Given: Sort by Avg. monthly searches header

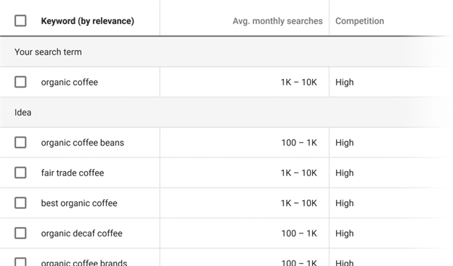Looking at the screenshot, I should [277, 21].
